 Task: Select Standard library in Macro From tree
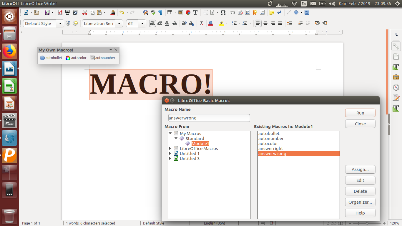195,139
